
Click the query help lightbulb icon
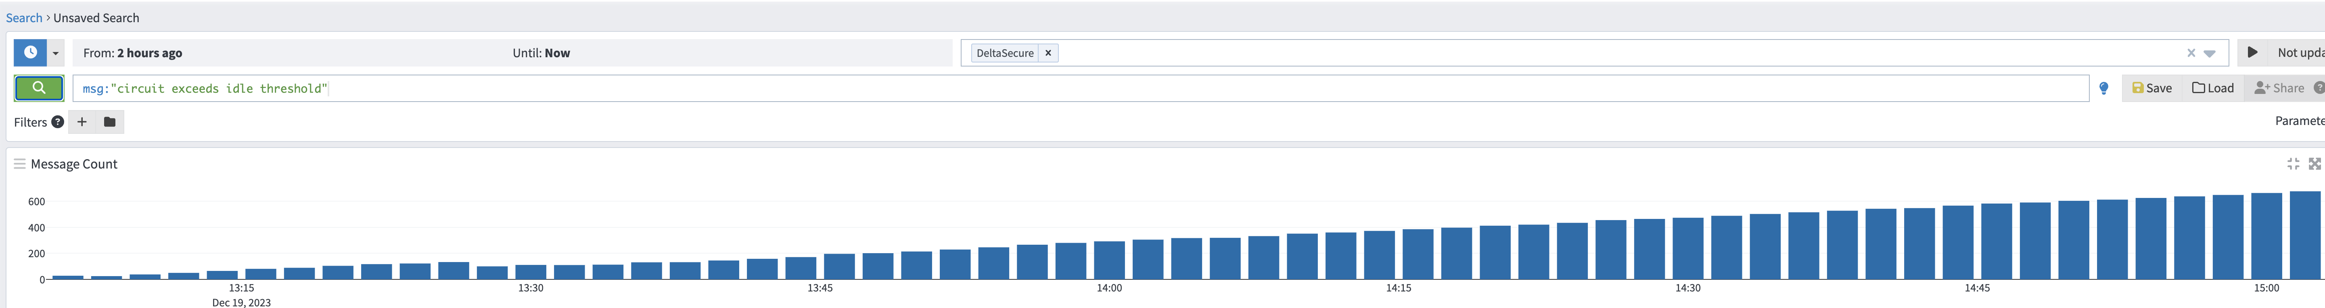click(x=2104, y=88)
